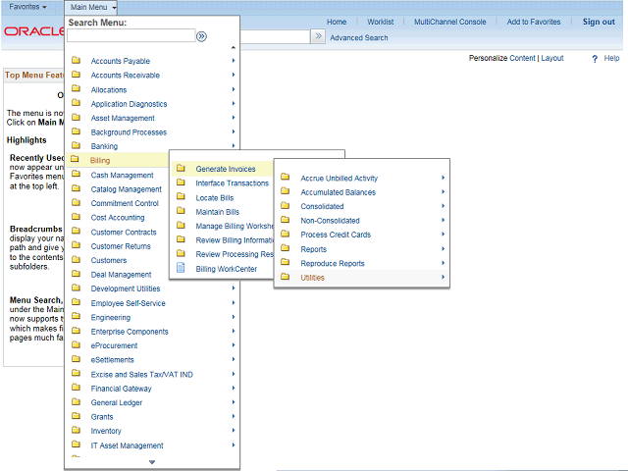Open the Advanced Search link
The height and width of the screenshot is (471, 628).
tap(358, 38)
